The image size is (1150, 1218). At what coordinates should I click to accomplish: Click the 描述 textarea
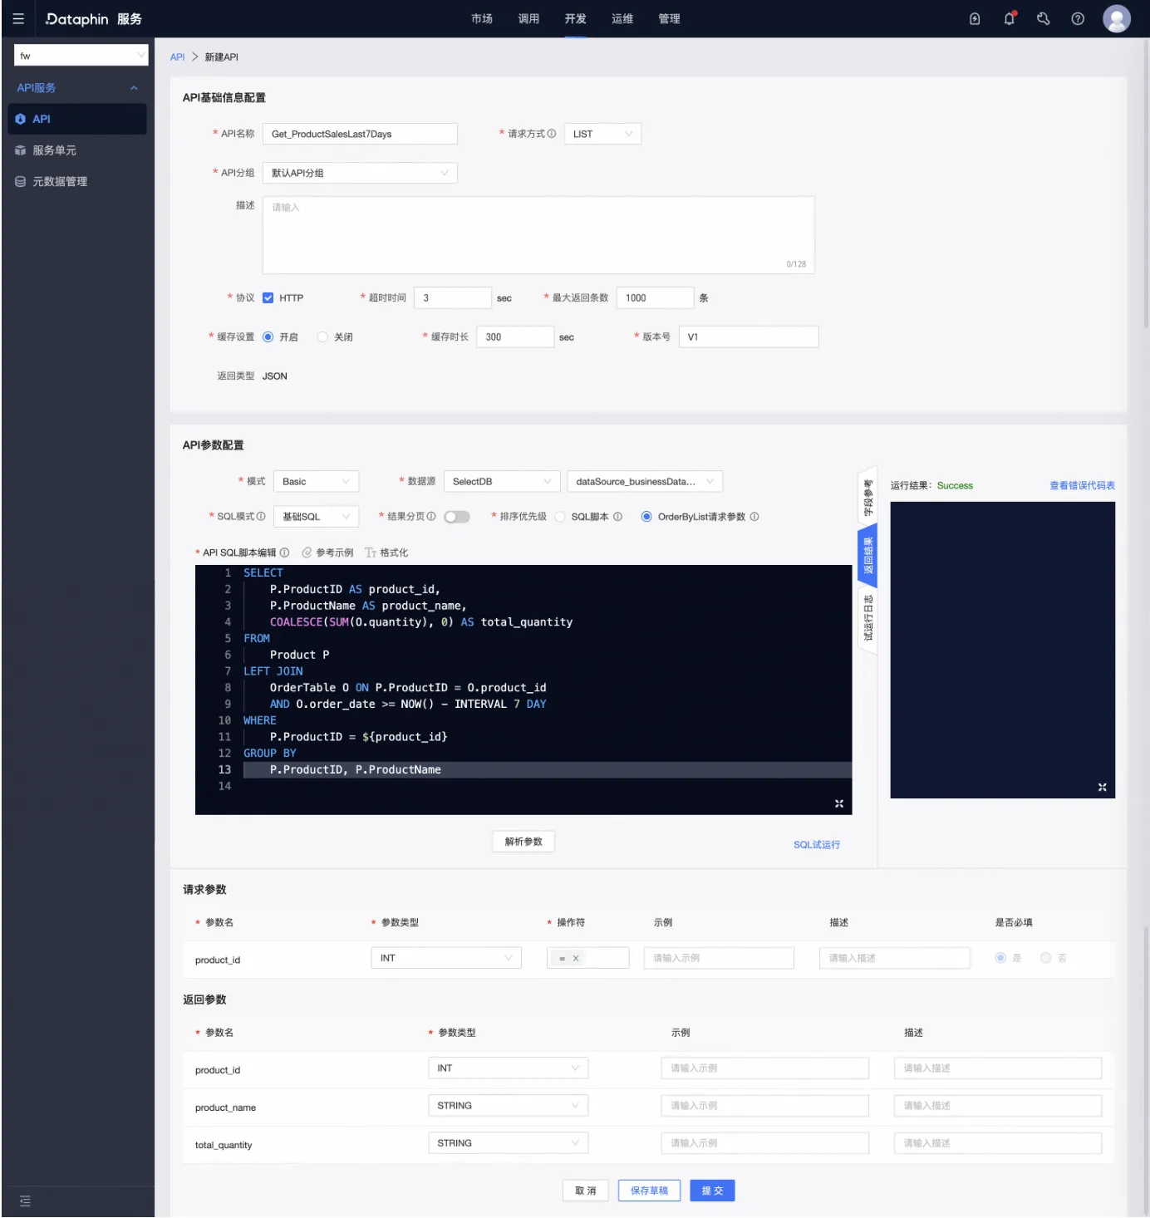coord(538,235)
